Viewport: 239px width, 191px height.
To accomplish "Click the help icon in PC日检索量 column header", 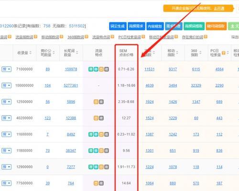I will click(x=224, y=53).
